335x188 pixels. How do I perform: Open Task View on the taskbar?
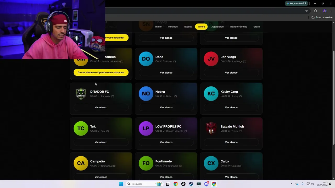coord(168,184)
